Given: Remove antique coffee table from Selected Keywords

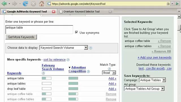Looking at the screenshot, I should click(164, 41).
